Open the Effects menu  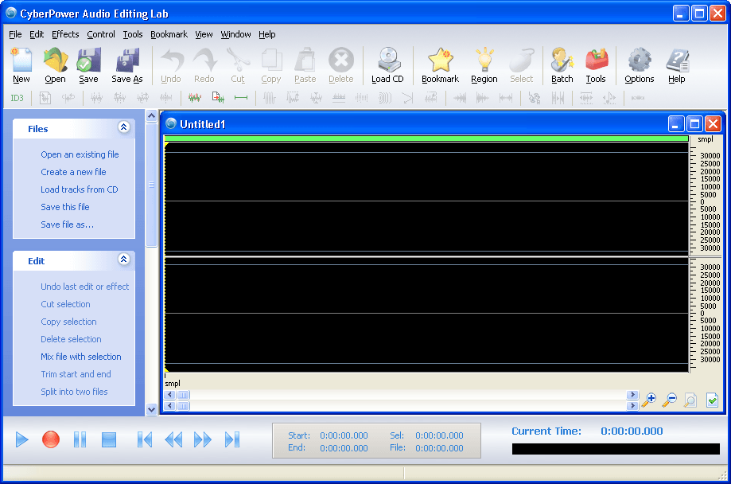64,34
